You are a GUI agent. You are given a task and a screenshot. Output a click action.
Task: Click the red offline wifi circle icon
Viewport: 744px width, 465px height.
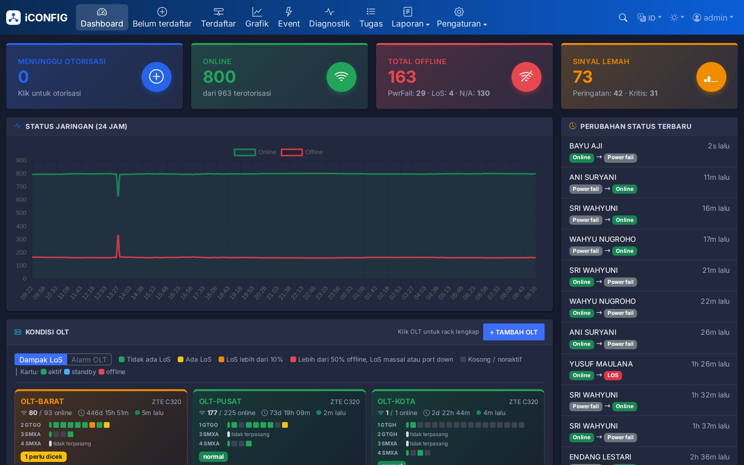(x=526, y=76)
